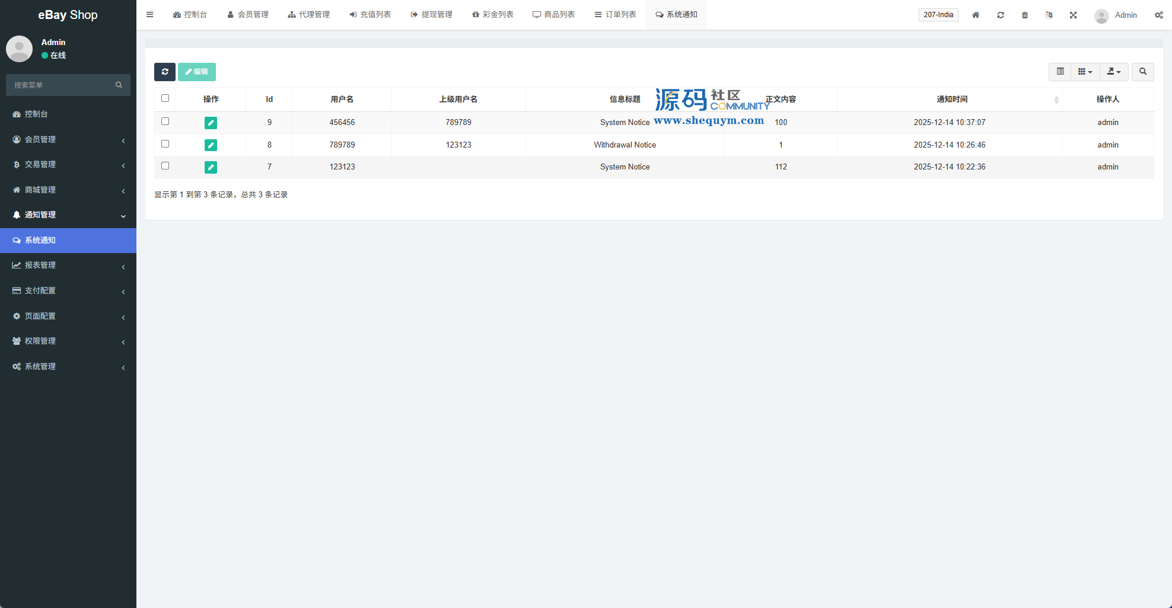Select checkbox for user 456456 row
Screen dimensions: 1172x608
coord(165,121)
